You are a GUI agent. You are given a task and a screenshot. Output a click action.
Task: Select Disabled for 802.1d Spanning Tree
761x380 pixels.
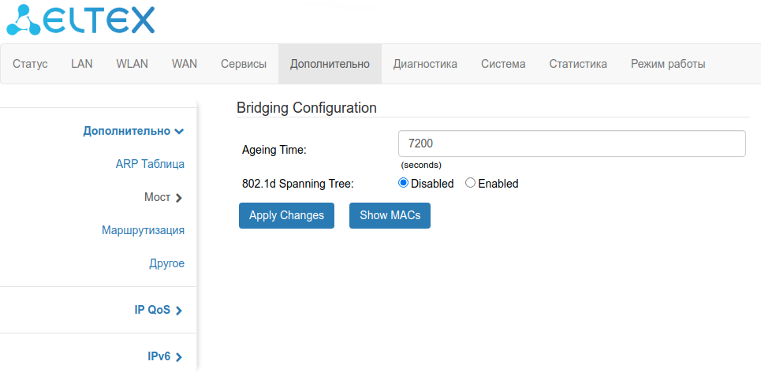pyautogui.click(x=404, y=183)
